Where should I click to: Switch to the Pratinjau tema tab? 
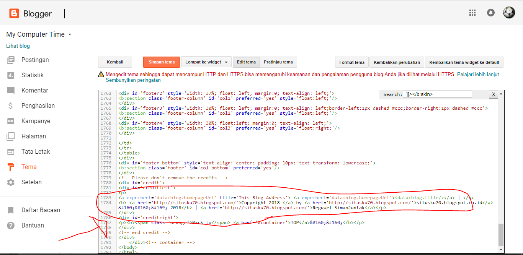(278, 62)
